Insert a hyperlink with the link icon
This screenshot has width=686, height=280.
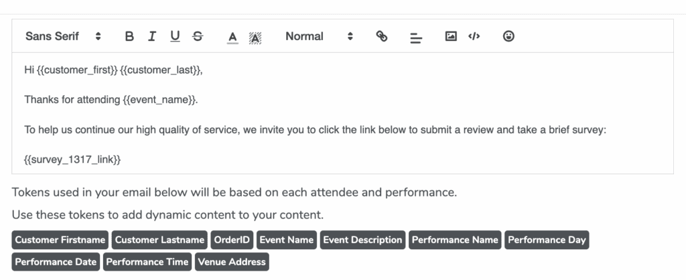(382, 37)
